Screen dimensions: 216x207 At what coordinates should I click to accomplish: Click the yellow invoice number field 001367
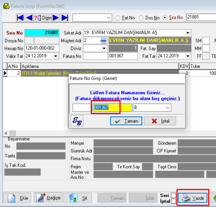coord(112,108)
